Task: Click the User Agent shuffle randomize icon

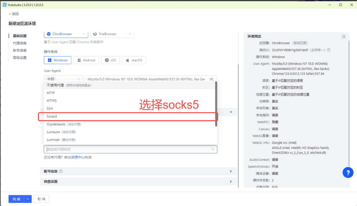Action: [211, 79]
